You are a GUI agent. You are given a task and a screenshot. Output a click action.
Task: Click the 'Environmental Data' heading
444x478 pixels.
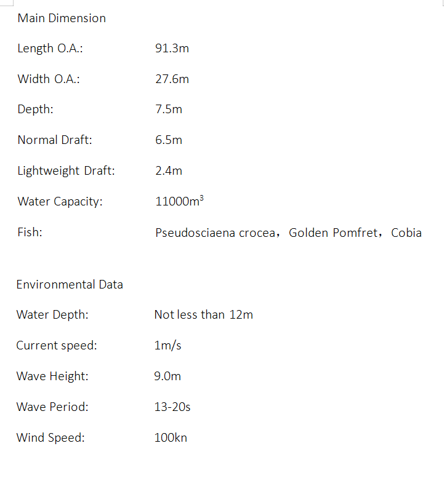click(x=70, y=285)
